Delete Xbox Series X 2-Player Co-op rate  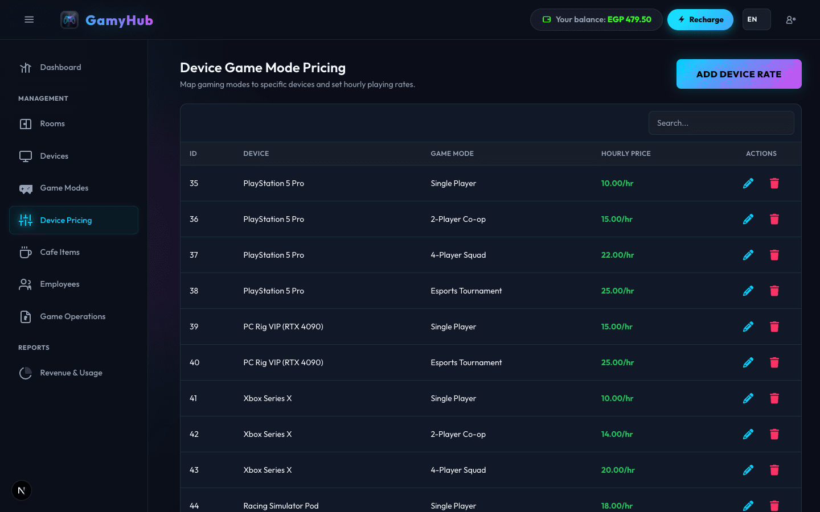[x=774, y=434]
